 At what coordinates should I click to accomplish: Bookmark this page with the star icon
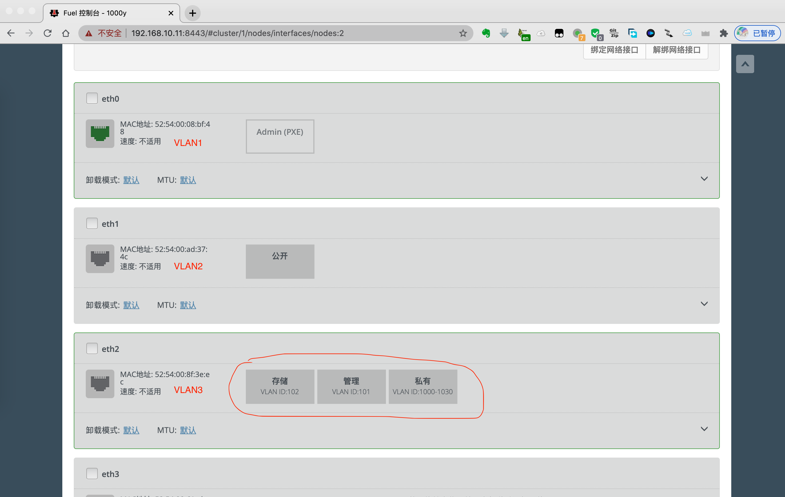463,33
